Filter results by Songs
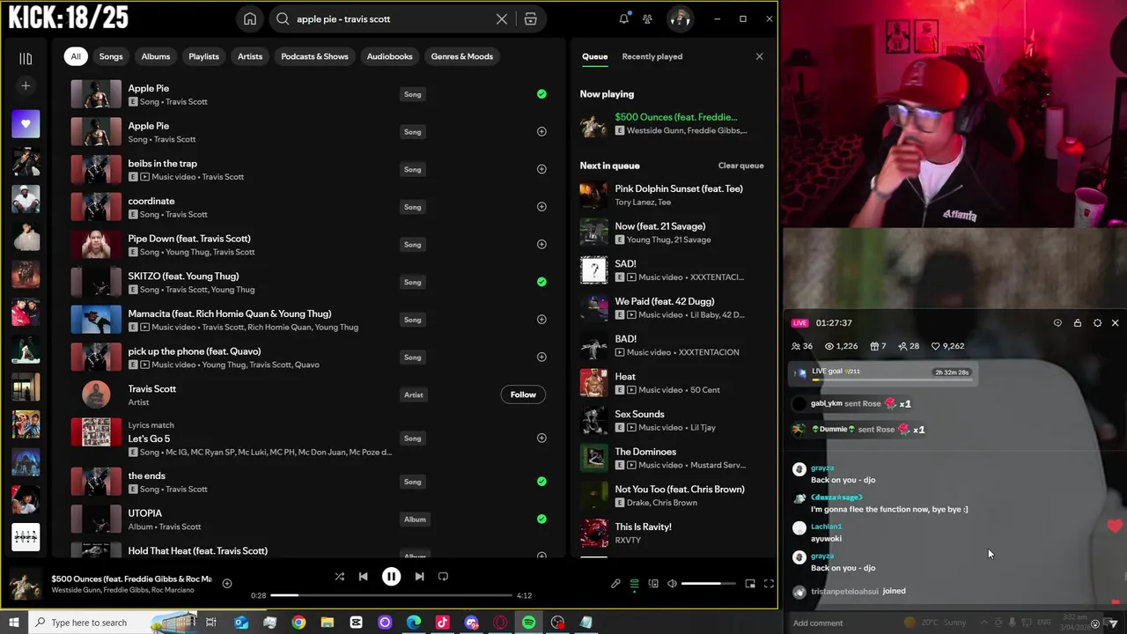The image size is (1127, 634). pos(111,56)
